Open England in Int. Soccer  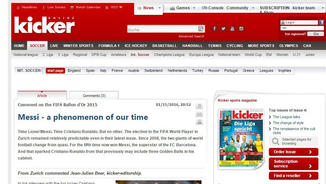click(74, 70)
